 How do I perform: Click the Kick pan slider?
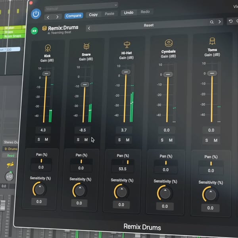[41, 161]
